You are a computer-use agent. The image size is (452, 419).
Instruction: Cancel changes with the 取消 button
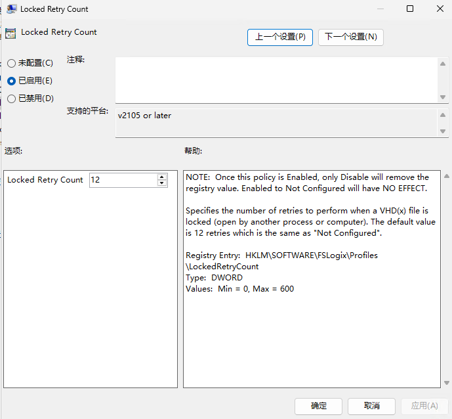coord(372,406)
